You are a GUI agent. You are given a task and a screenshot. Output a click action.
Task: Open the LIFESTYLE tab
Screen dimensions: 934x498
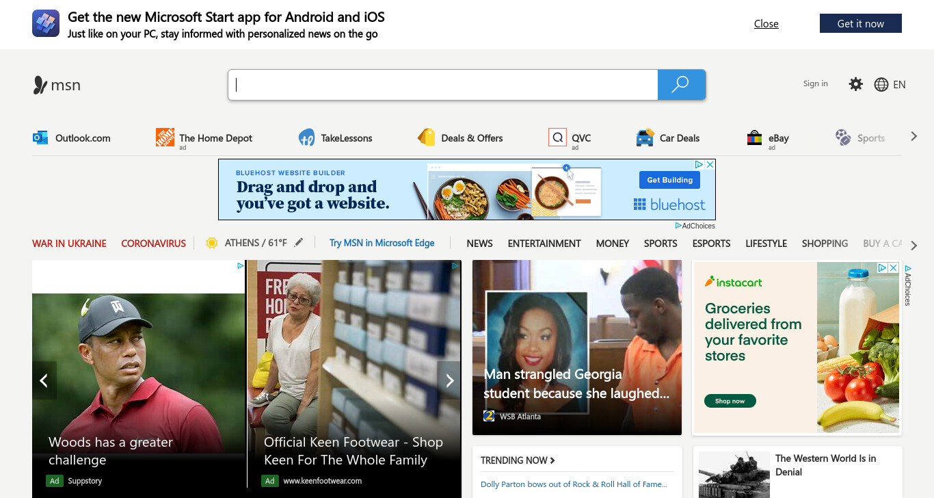(x=766, y=244)
